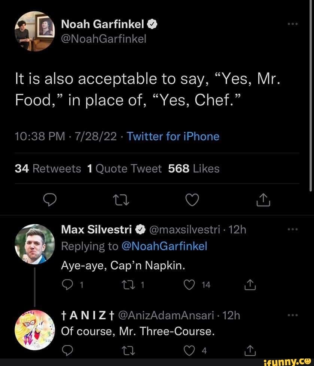This screenshot has height=366, width=314.
Task: Like Max Silvestri's reply
Action: click(x=189, y=285)
